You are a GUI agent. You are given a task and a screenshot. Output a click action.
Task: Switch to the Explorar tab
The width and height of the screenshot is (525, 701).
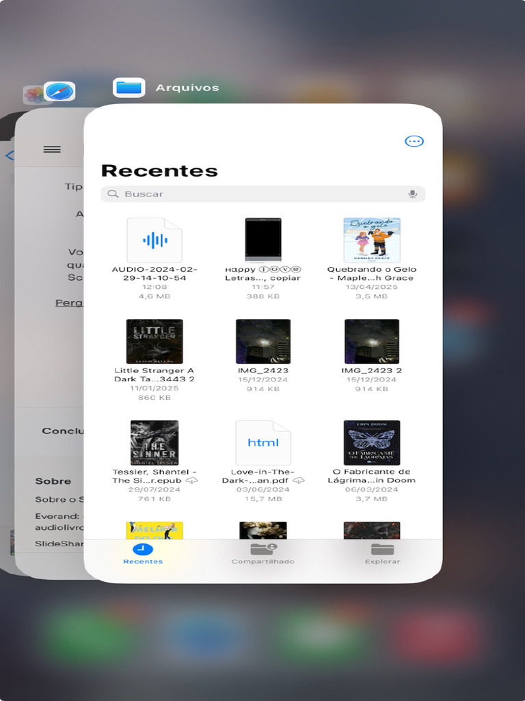click(382, 553)
